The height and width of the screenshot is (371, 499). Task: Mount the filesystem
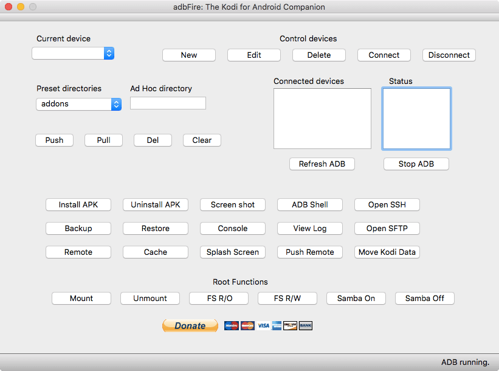pyautogui.click(x=81, y=299)
